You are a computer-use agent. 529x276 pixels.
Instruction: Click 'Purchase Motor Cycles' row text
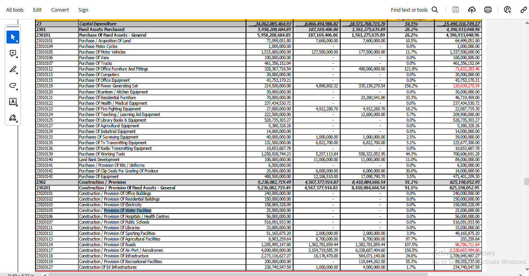point(98,46)
